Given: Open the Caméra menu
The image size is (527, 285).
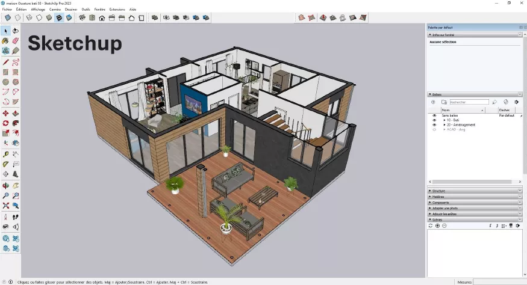Looking at the screenshot, I should [55, 10].
